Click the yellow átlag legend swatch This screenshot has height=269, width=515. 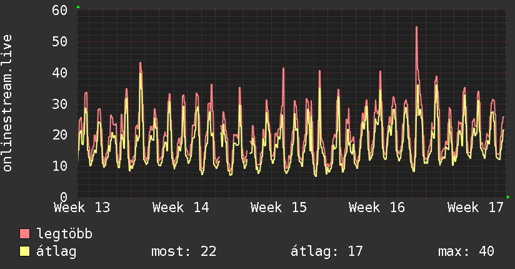tap(24, 251)
